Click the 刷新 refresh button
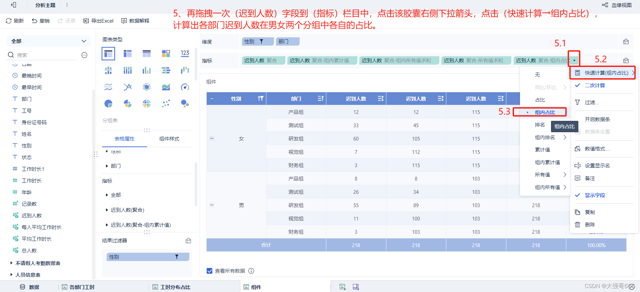Image resolution: width=640 pixels, height=292 pixels. [15, 21]
